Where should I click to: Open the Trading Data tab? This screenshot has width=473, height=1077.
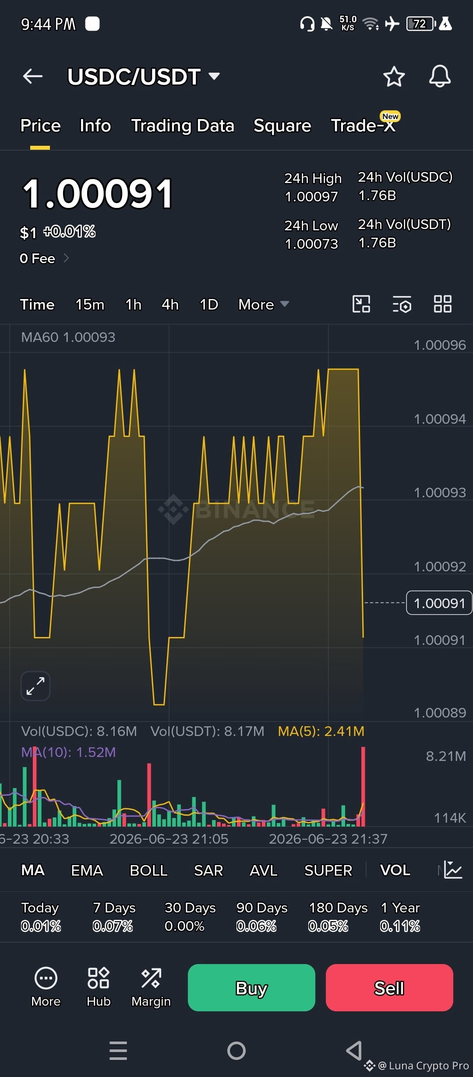click(x=183, y=126)
